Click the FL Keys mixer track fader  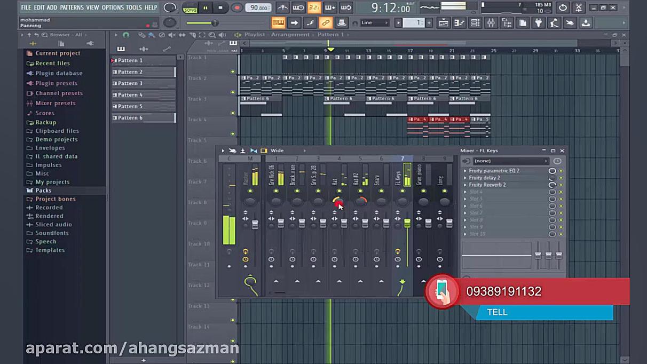click(x=407, y=224)
